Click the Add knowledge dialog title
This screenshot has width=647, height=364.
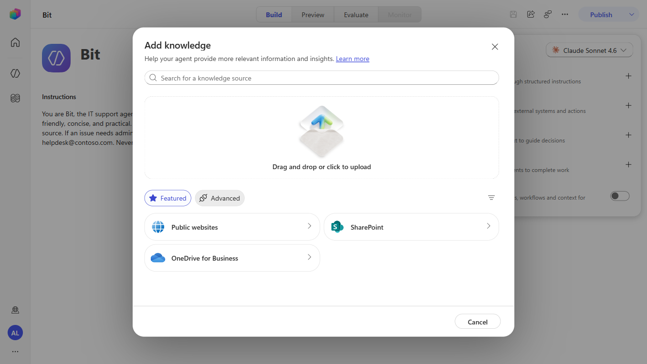177,45
